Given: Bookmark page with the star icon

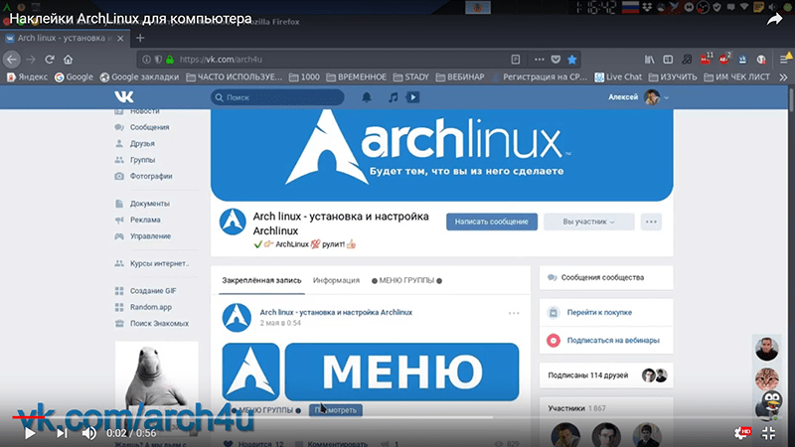Looking at the screenshot, I should tap(572, 60).
